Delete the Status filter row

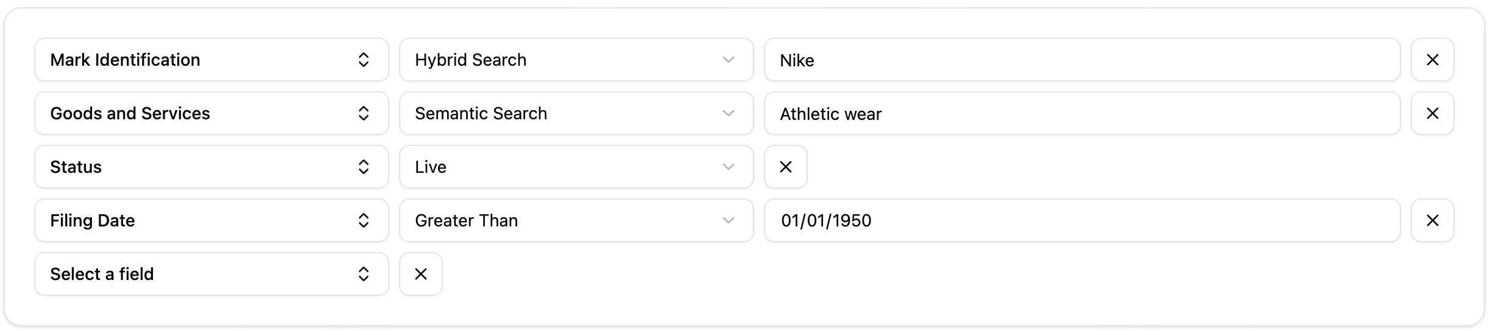click(x=785, y=167)
